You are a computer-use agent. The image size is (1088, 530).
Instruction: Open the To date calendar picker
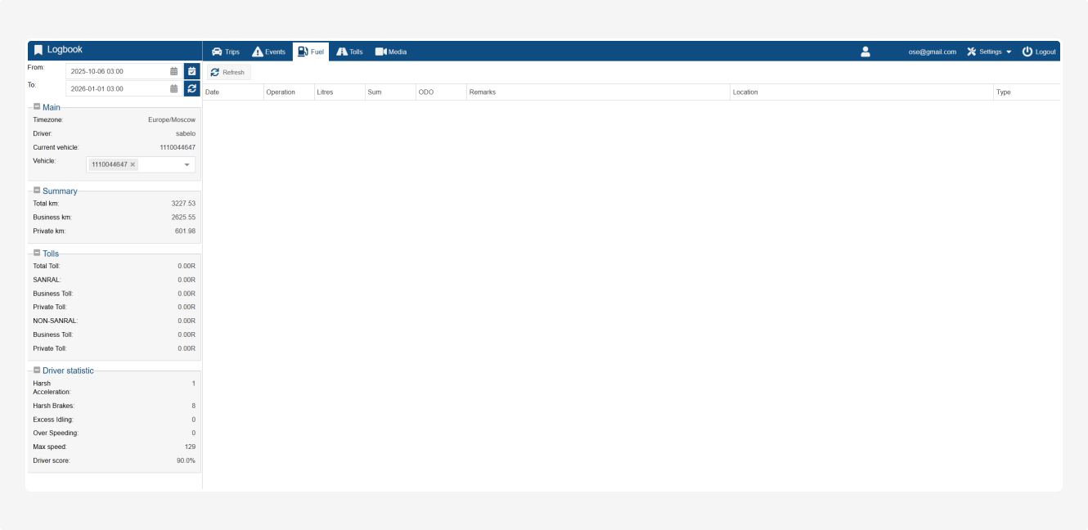point(173,88)
